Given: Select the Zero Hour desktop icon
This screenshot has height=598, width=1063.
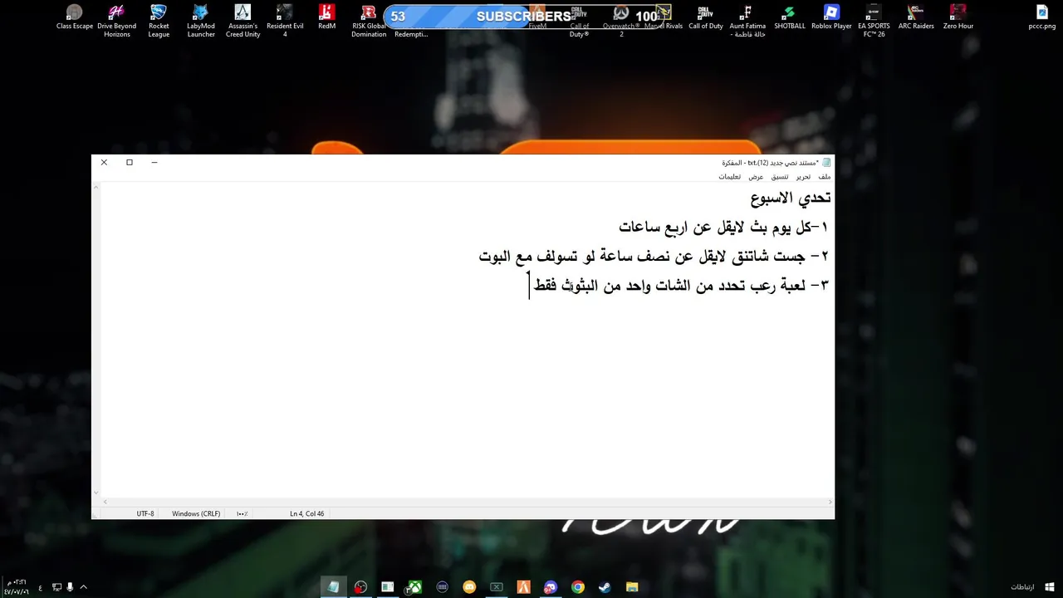Looking at the screenshot, I should pyautogui.click(x=958, y=17).
